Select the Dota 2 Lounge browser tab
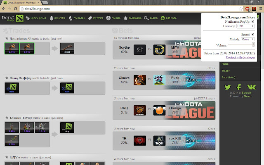264x165 pixels. click(x=21, y=3)
